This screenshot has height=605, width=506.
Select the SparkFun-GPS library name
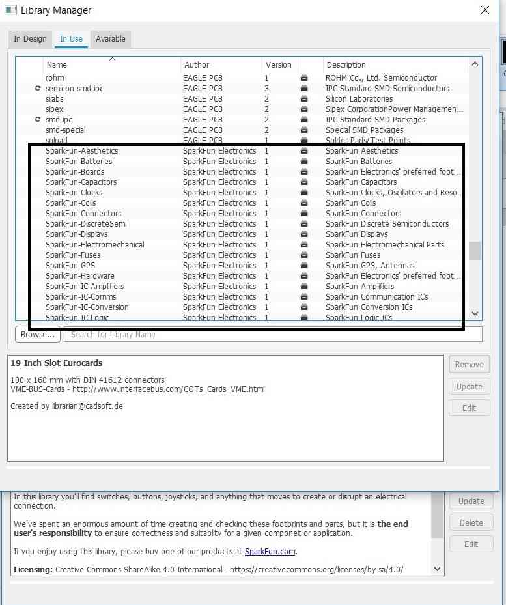70,266
